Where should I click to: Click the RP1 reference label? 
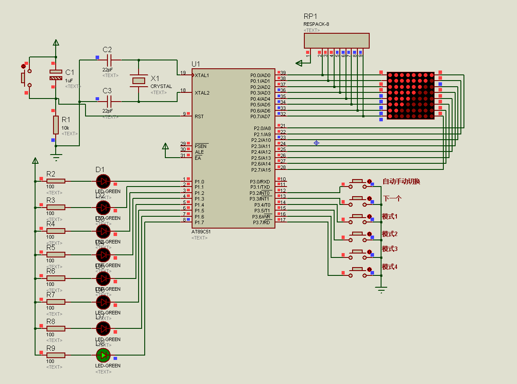point(310,16)
